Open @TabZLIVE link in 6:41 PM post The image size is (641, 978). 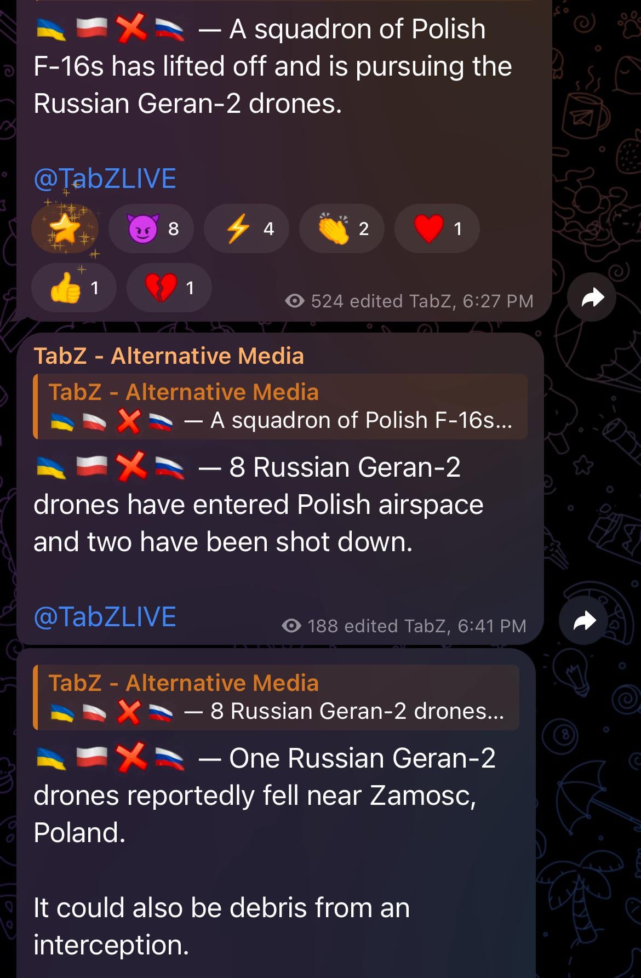pos(105,617)
